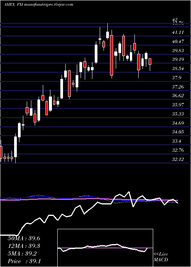Click the 41.11 price axis label

(178, 32)
